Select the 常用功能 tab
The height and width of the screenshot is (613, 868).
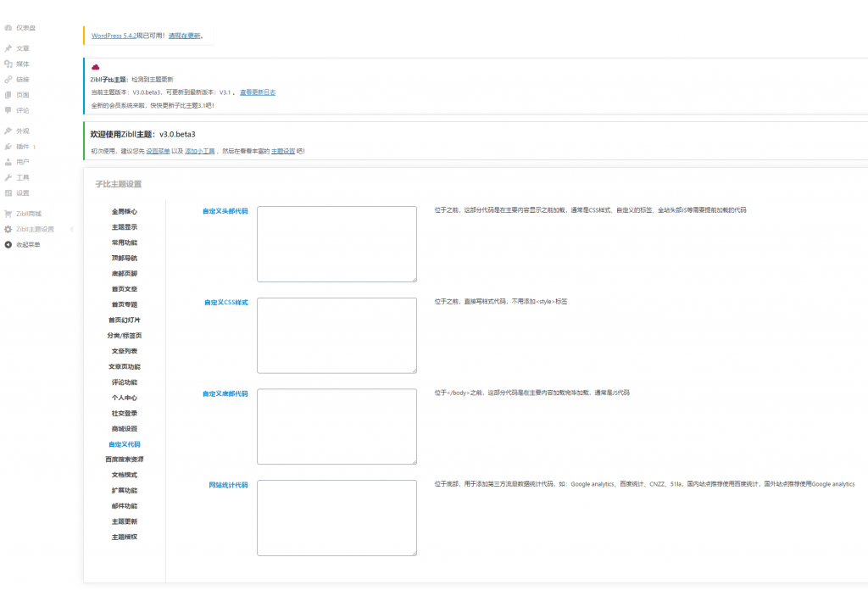pyautogui.click(x=125, y=242)
